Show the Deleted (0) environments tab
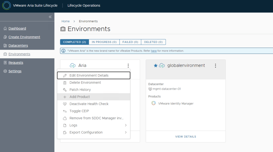This screenshot has height=152, width=273. (153, 42)
